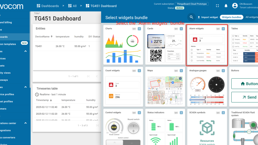Open the billing sidebar item
Screen dimensions: 258x145
[15, 22]
